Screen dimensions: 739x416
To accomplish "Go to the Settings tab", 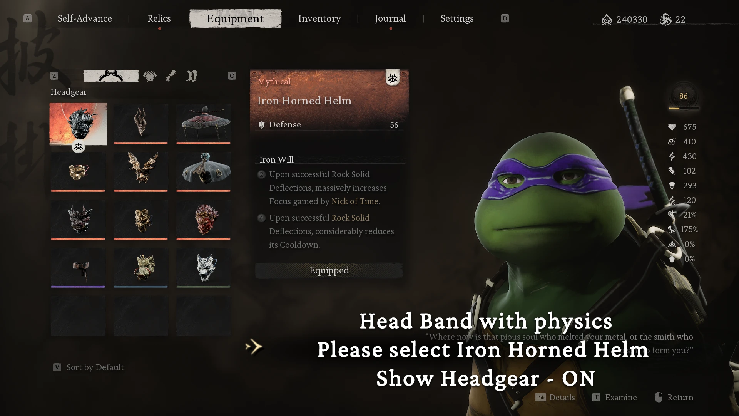I will pos(457,18).
